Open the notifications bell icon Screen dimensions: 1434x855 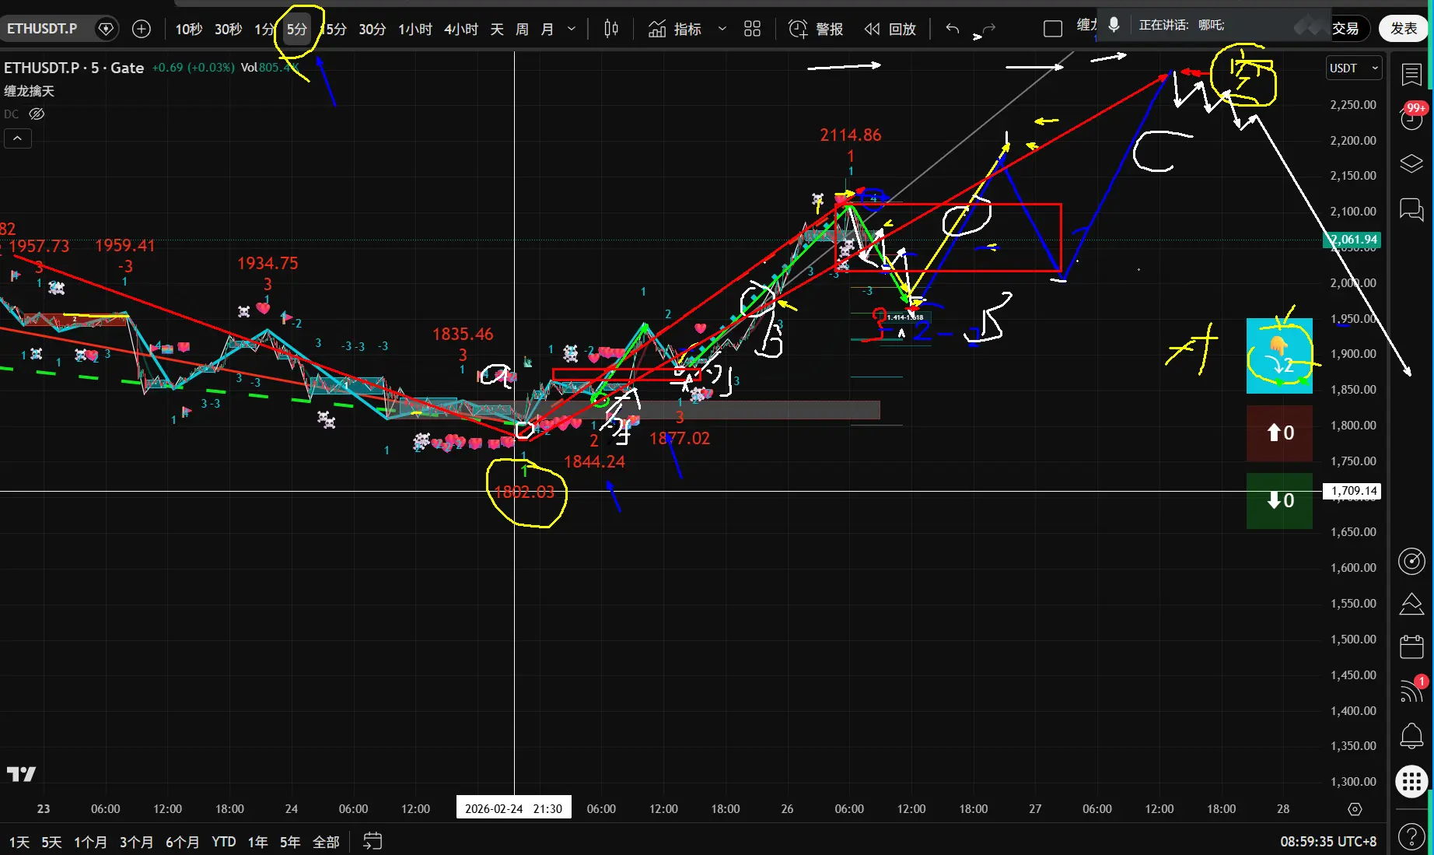click(x=1411, y=735)
